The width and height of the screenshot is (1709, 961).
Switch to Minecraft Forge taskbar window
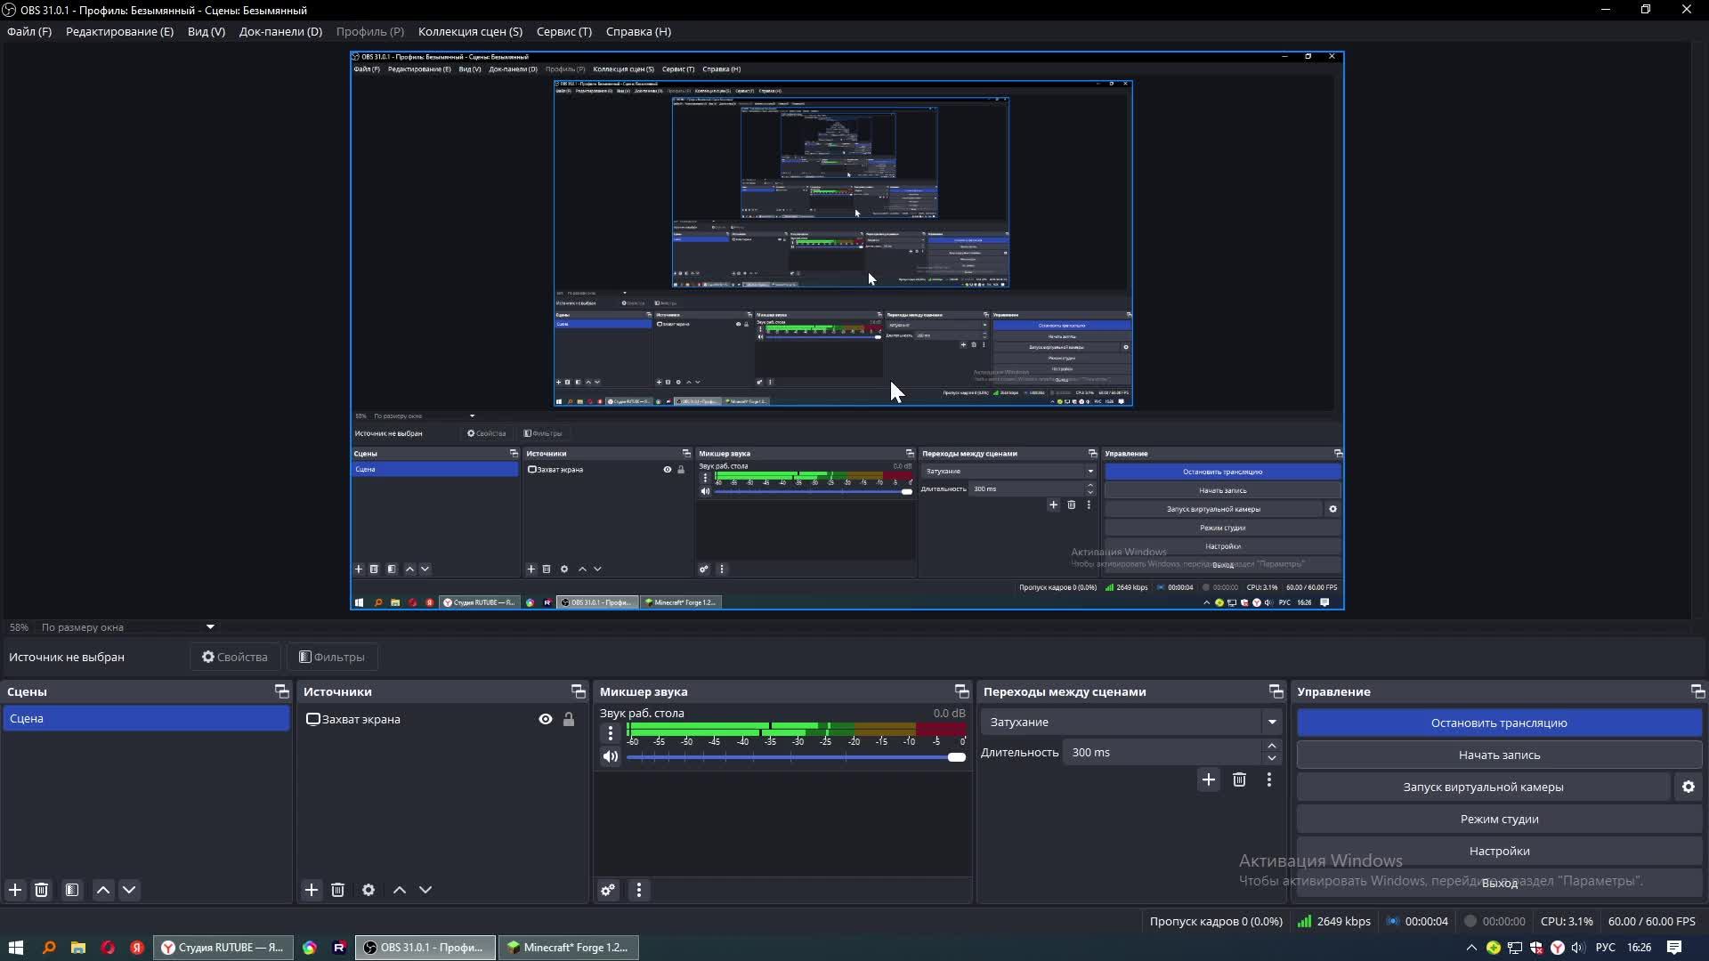(x=568, y=948)
